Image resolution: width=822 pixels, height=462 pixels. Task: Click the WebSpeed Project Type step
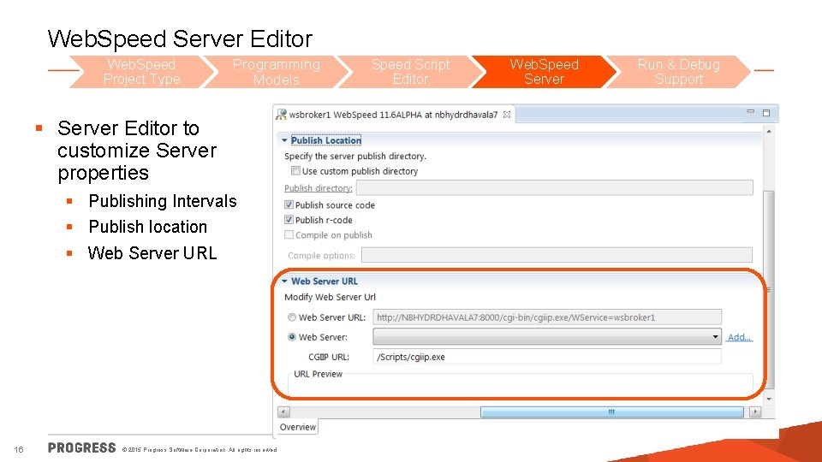[x=141, y=72]
